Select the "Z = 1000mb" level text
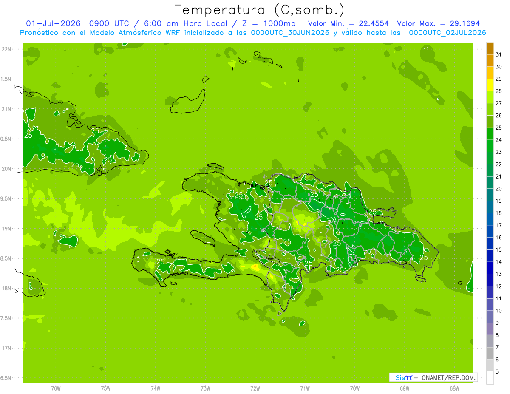The image size is (510, 394). pos(269,23)
